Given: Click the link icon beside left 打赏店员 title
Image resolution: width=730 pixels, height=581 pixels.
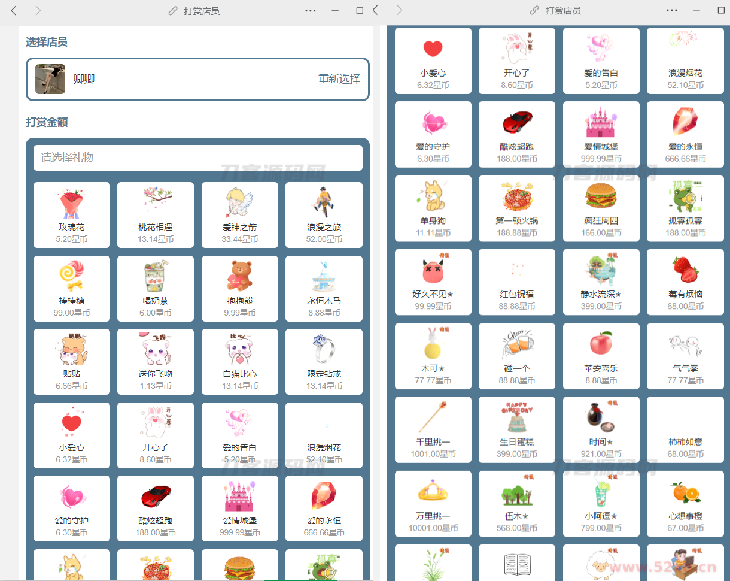Looking at the screenshot, I should 173,11.
